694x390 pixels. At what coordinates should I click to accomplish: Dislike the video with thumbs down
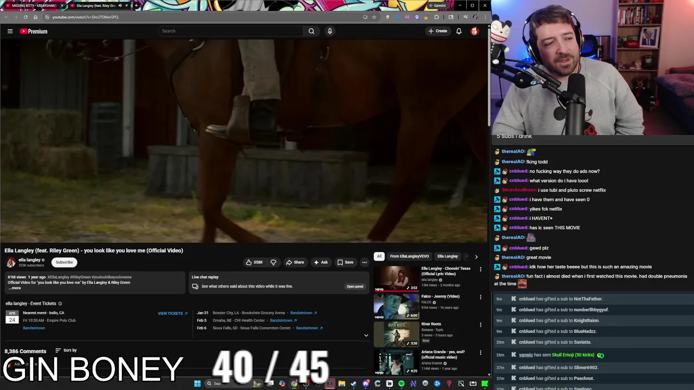(x=273, y=262)
